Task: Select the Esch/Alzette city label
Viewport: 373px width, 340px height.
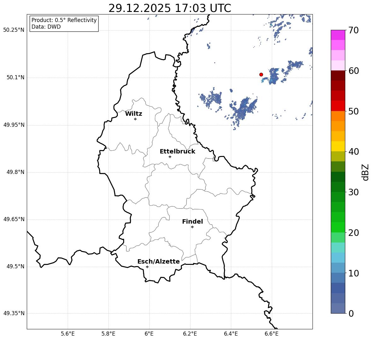Action: (x=158, y=261)
